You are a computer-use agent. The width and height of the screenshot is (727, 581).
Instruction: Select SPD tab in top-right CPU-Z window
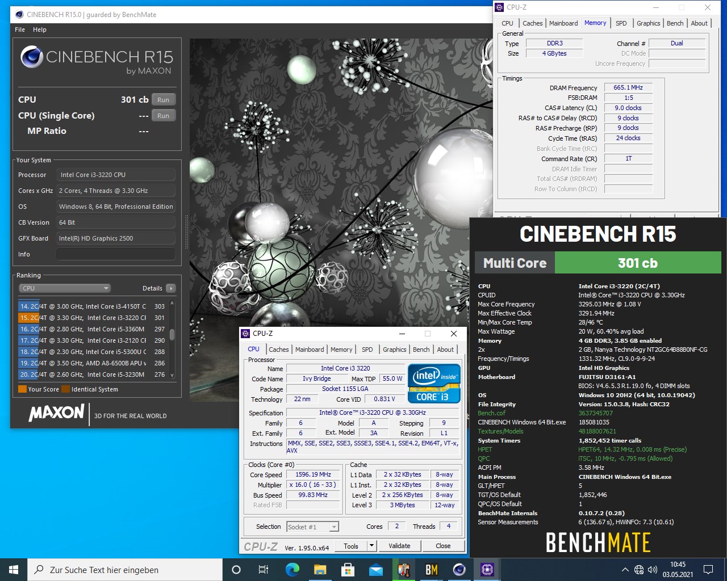pyautogui.click(x=621, y=23)
